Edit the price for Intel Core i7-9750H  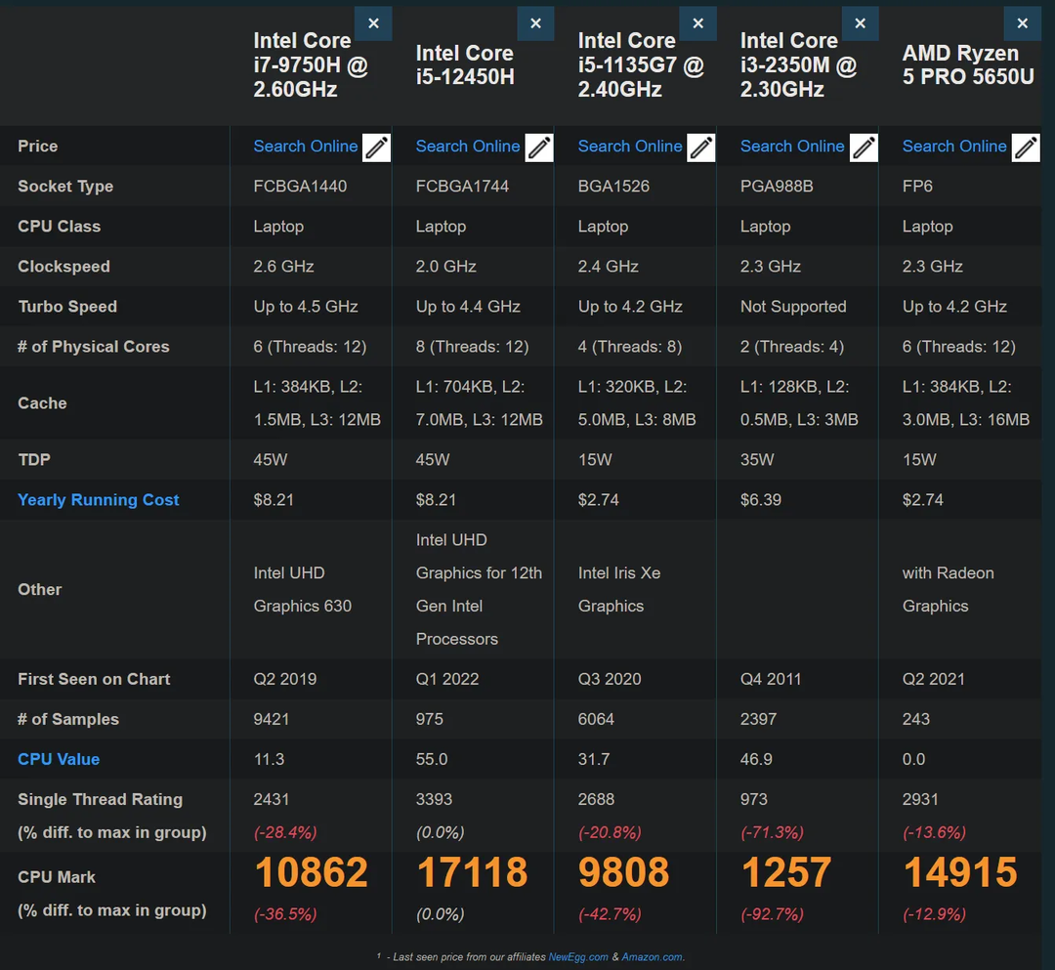[375, 148]
